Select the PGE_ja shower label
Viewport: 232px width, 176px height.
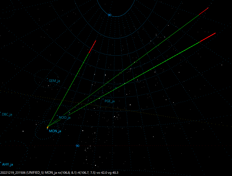coord(109,101)
